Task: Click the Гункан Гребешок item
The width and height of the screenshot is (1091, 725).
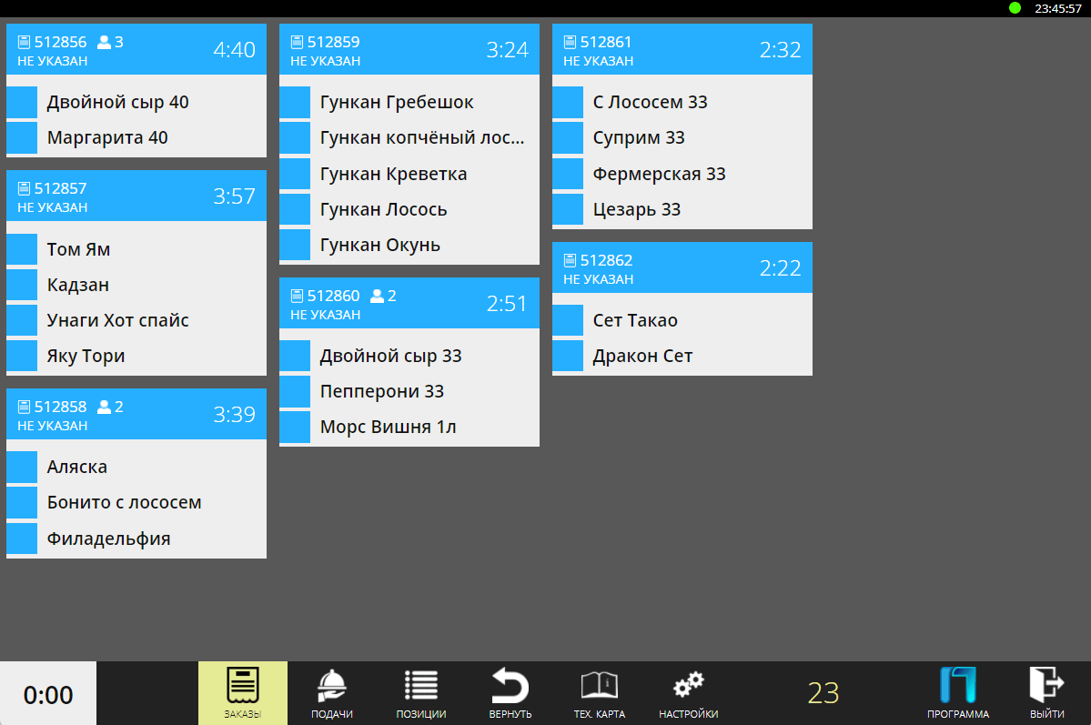Action: (397, 102)
